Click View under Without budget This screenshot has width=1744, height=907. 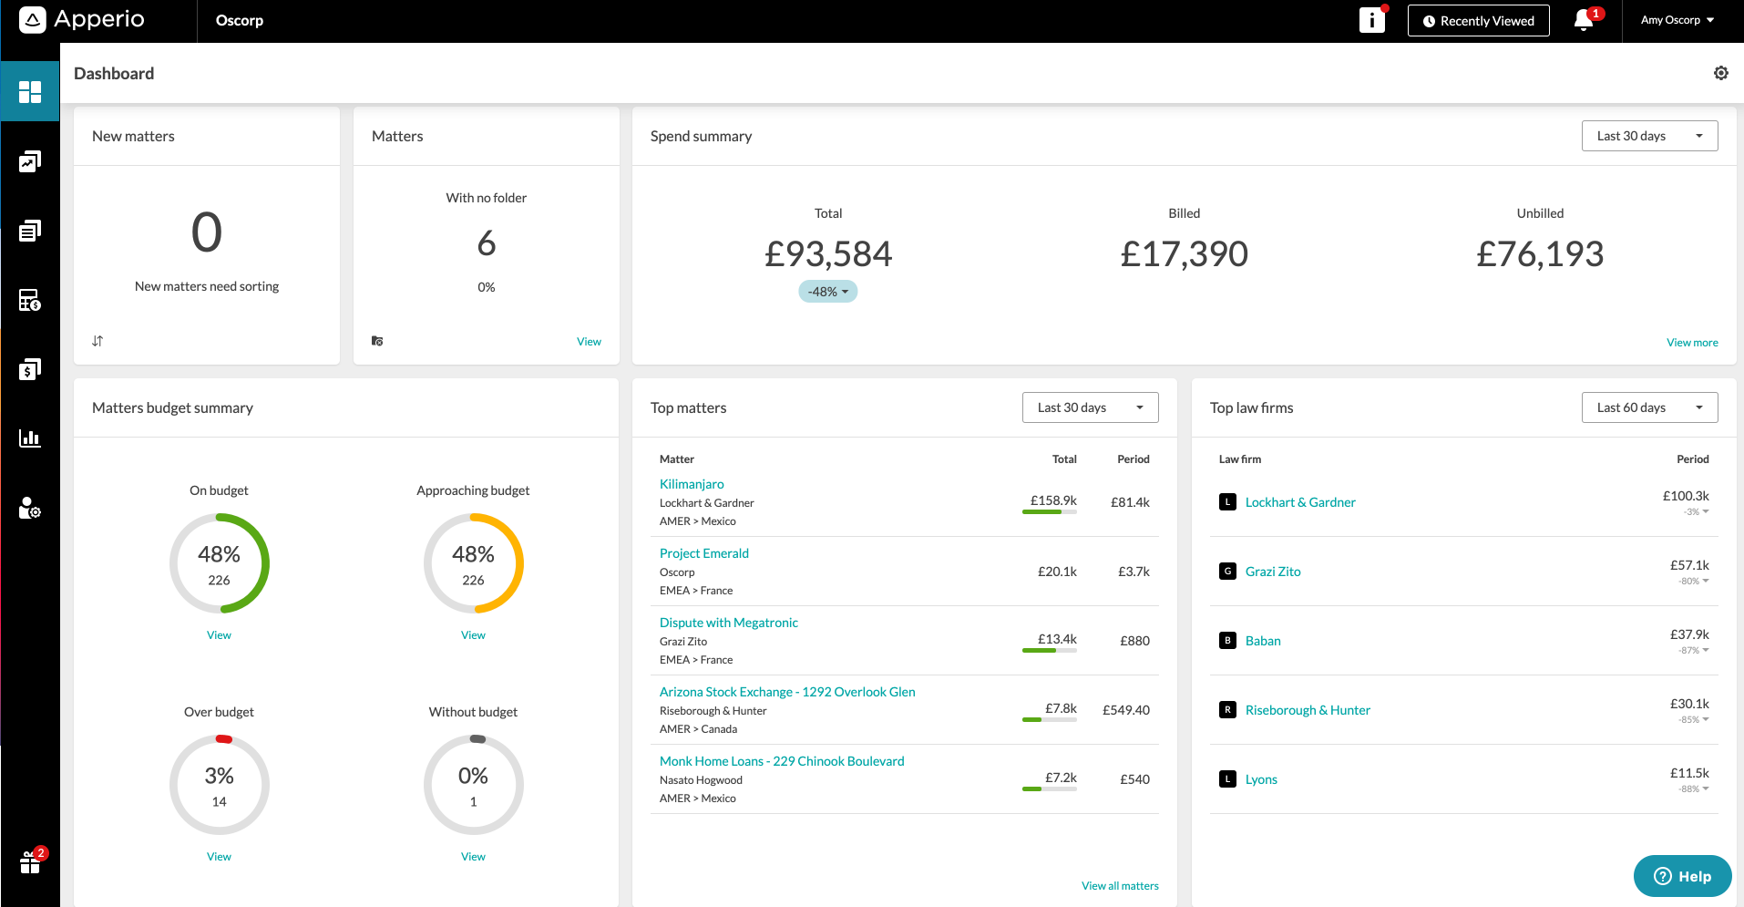click(x=473, y=857)
